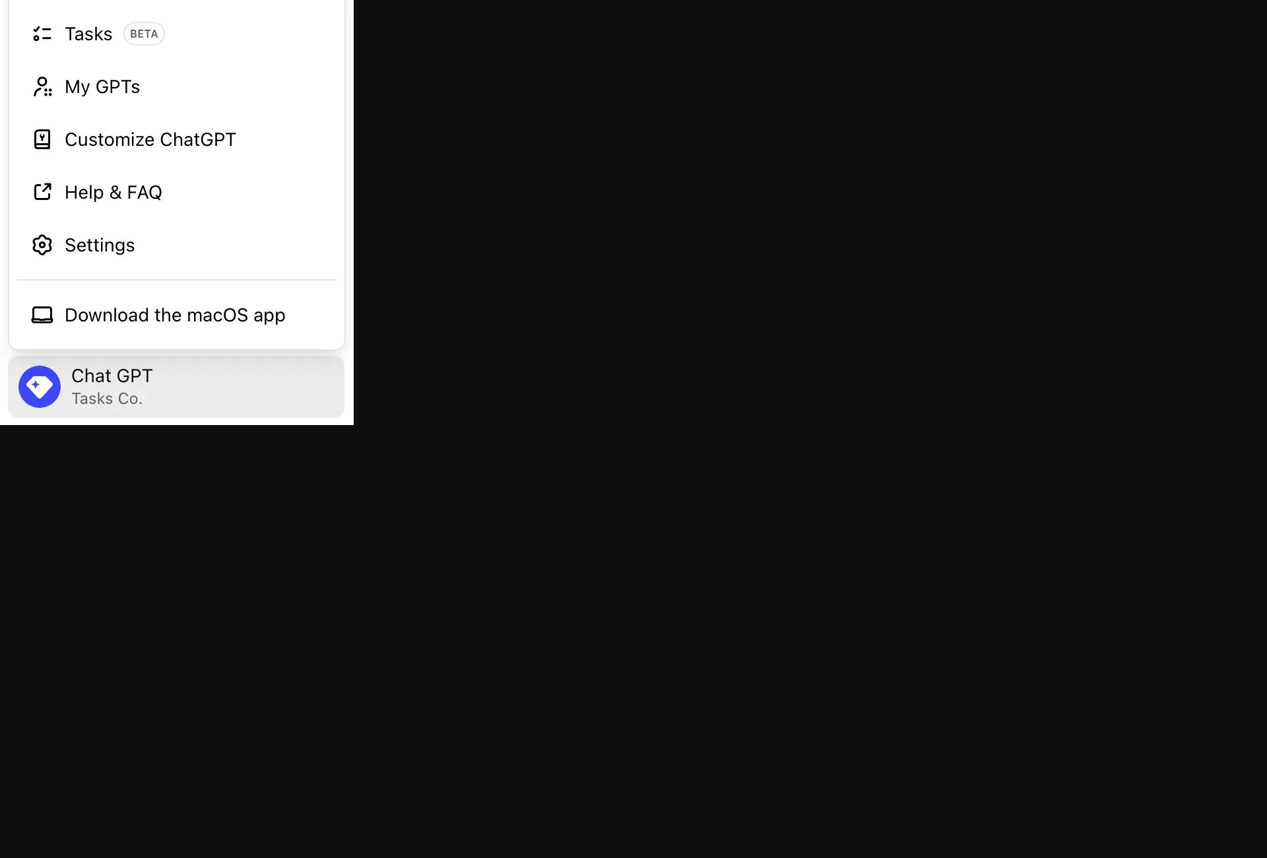Open the Tasks menu entry
Screen dimensions: 1267x858
point(177,34)
